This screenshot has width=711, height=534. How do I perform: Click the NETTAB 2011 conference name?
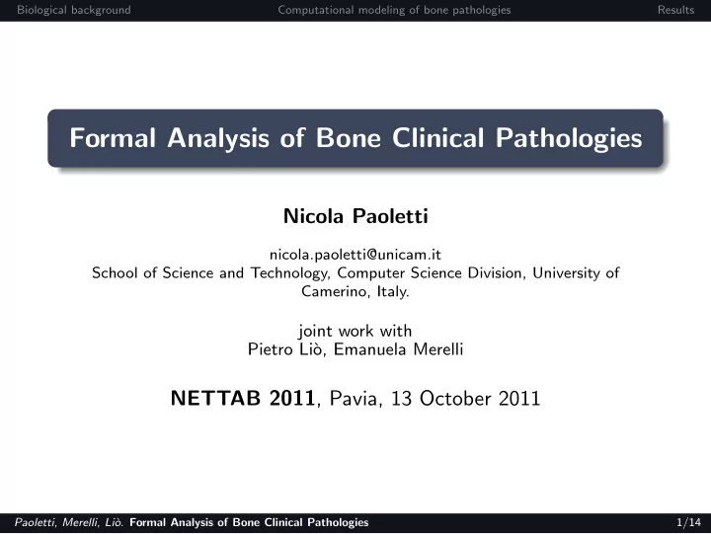click(243, 398)
